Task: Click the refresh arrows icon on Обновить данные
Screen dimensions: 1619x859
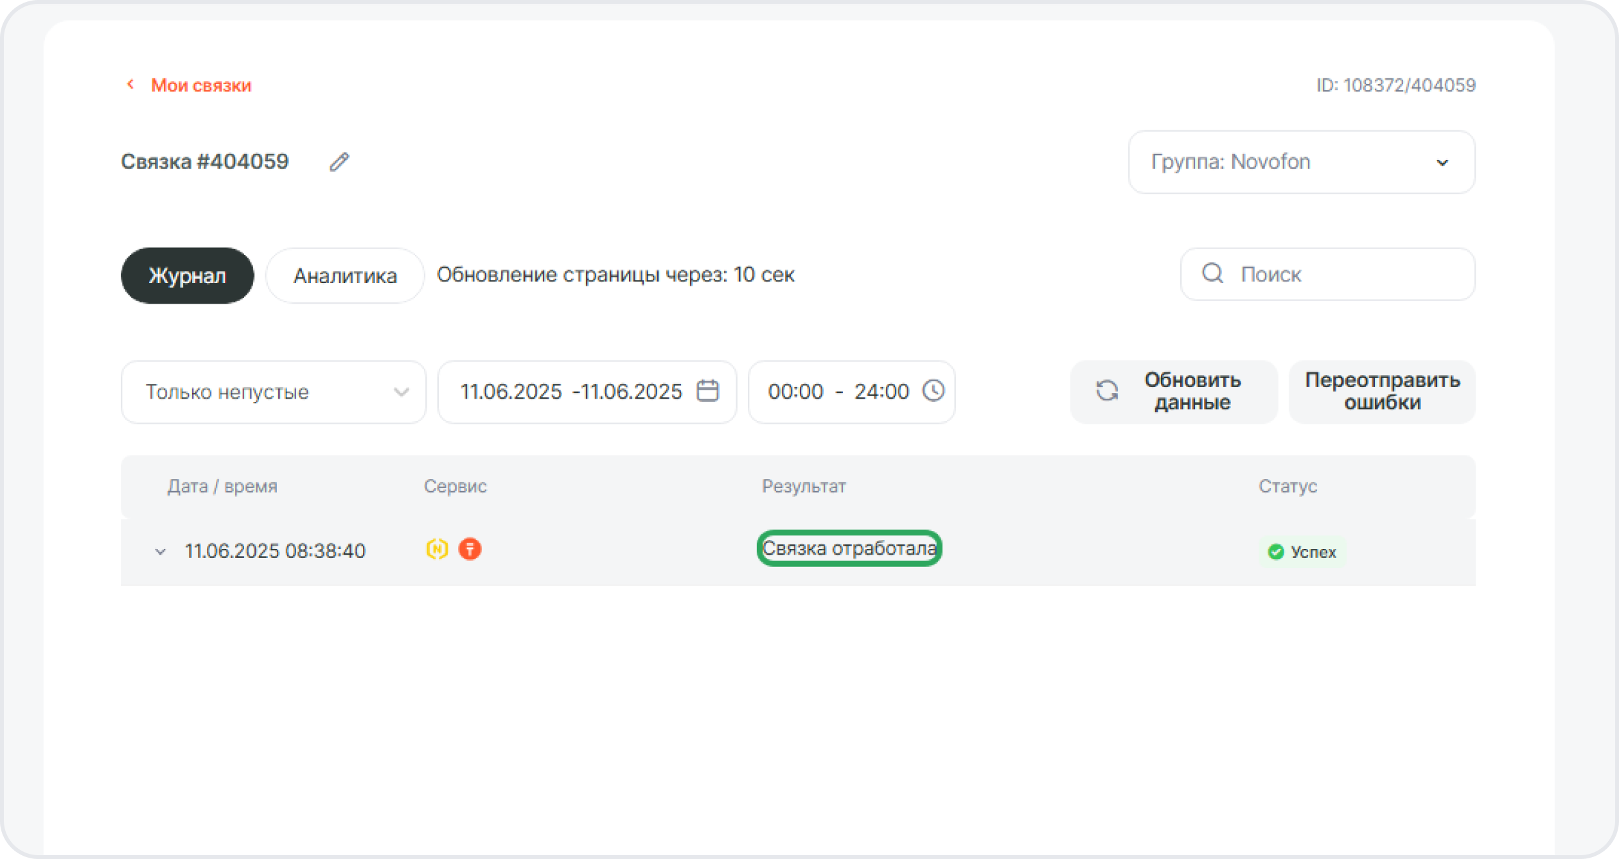Action: tap(1106, 390)
